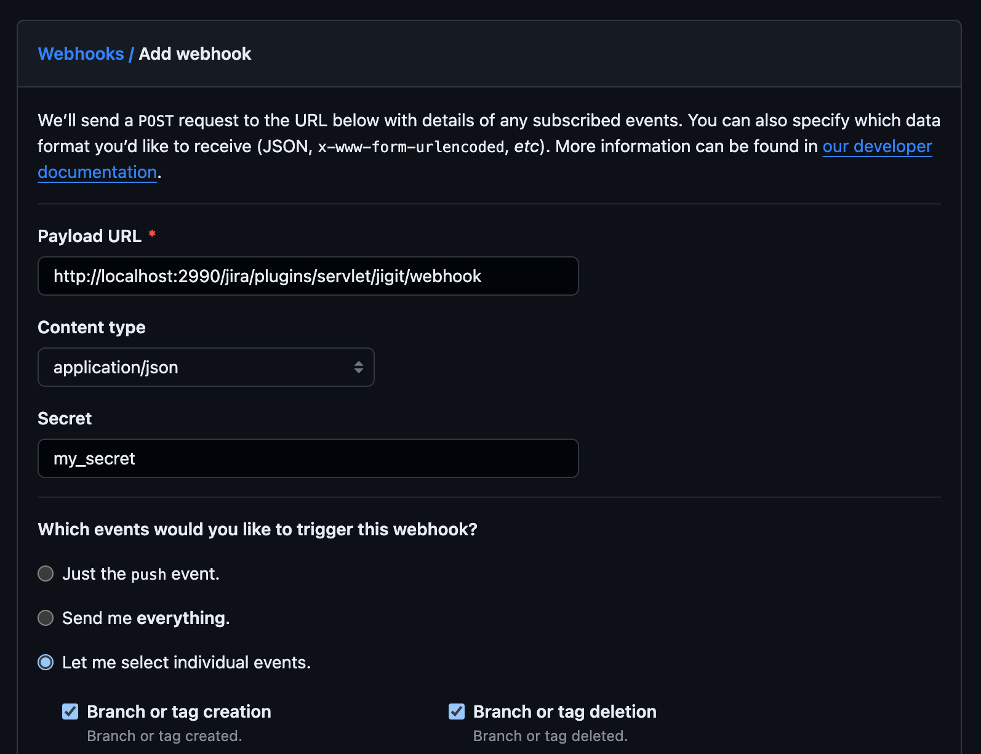
Task: Click the "Add webhook" page heading
Action: 195,54
